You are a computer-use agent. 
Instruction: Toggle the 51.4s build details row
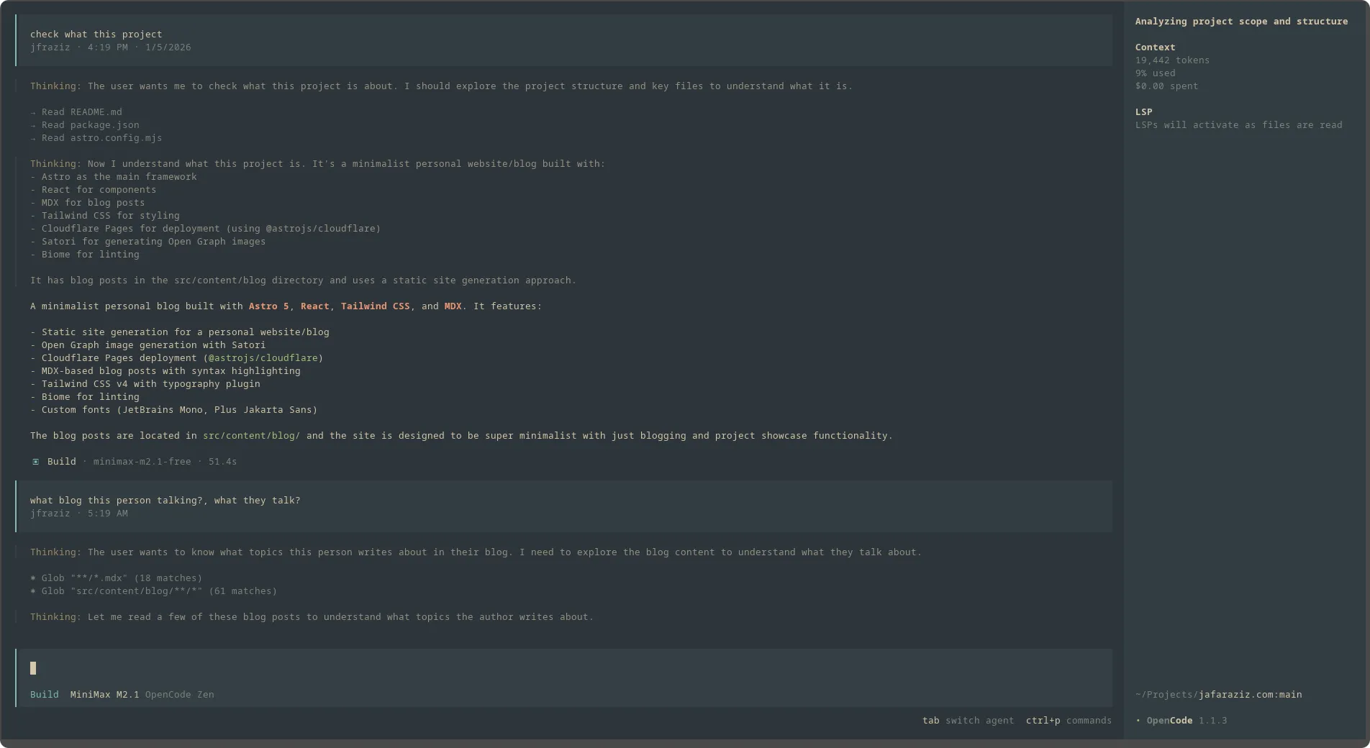[222, 461]
